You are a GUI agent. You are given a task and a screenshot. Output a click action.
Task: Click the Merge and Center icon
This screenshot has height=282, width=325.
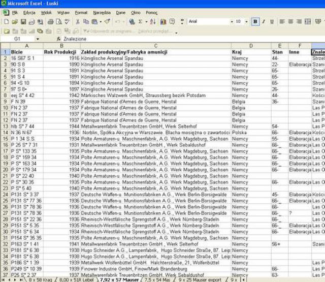point(308,21)
